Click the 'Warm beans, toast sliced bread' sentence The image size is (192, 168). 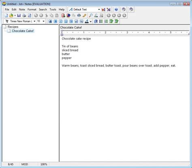(119, 66)
